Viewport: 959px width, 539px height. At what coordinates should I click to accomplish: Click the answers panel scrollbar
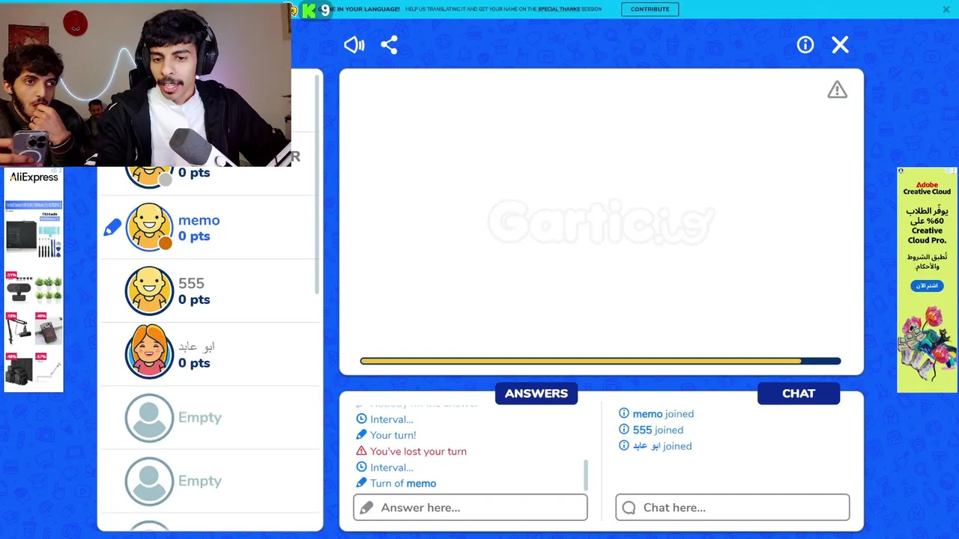click(x=586, y=475)
